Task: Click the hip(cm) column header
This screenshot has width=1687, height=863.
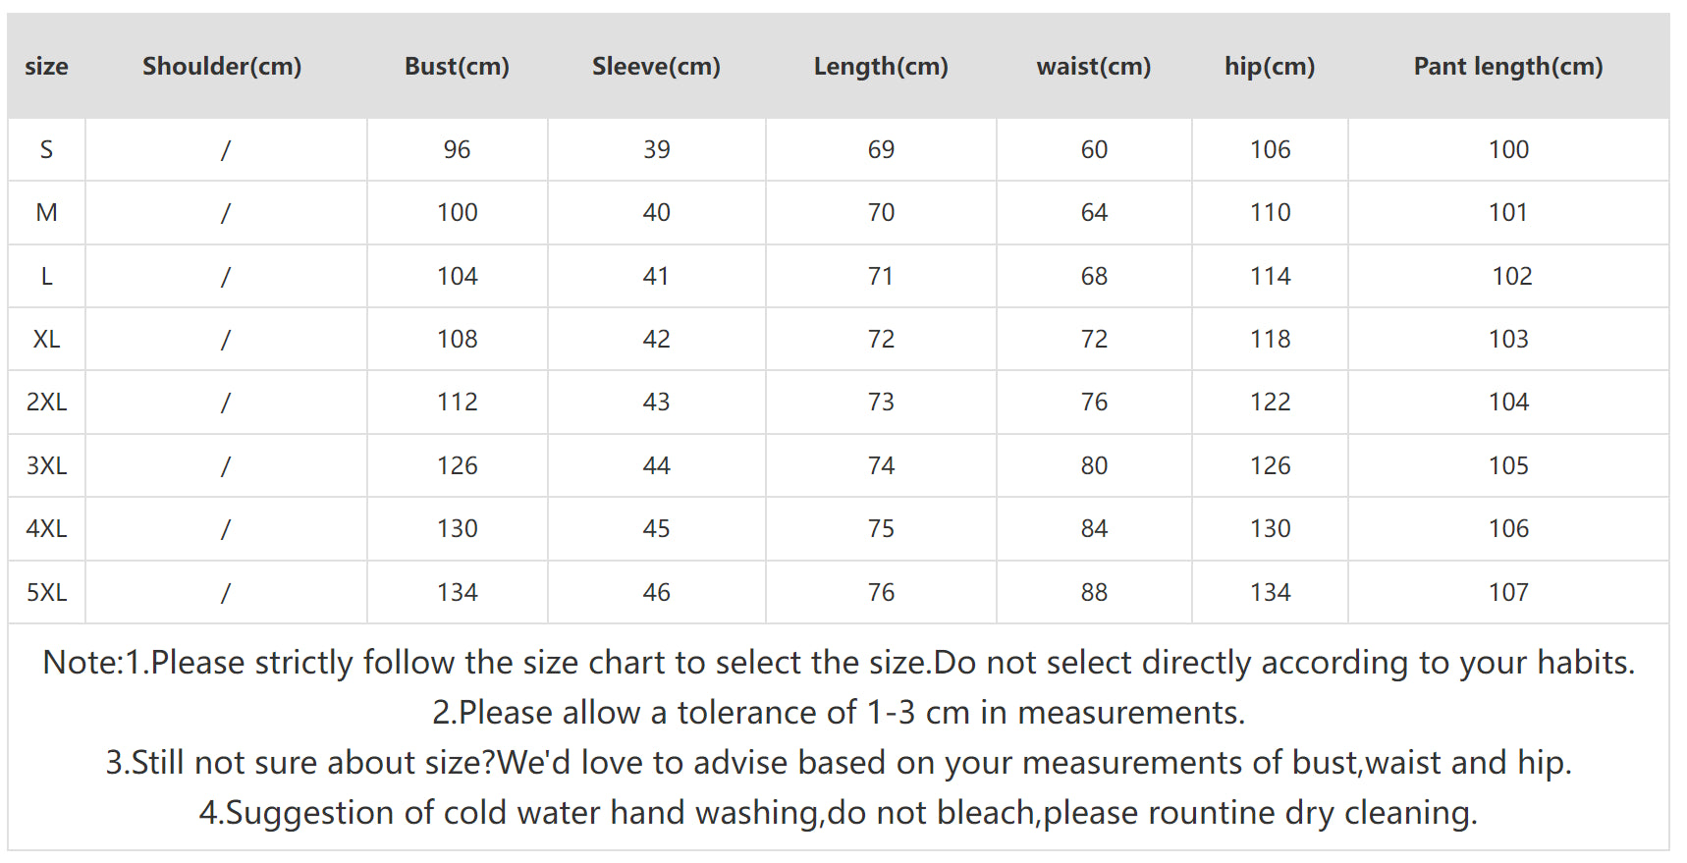Action: [1270, 66]
